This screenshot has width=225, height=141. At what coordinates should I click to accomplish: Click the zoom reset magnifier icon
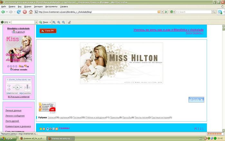click(59, 22)
